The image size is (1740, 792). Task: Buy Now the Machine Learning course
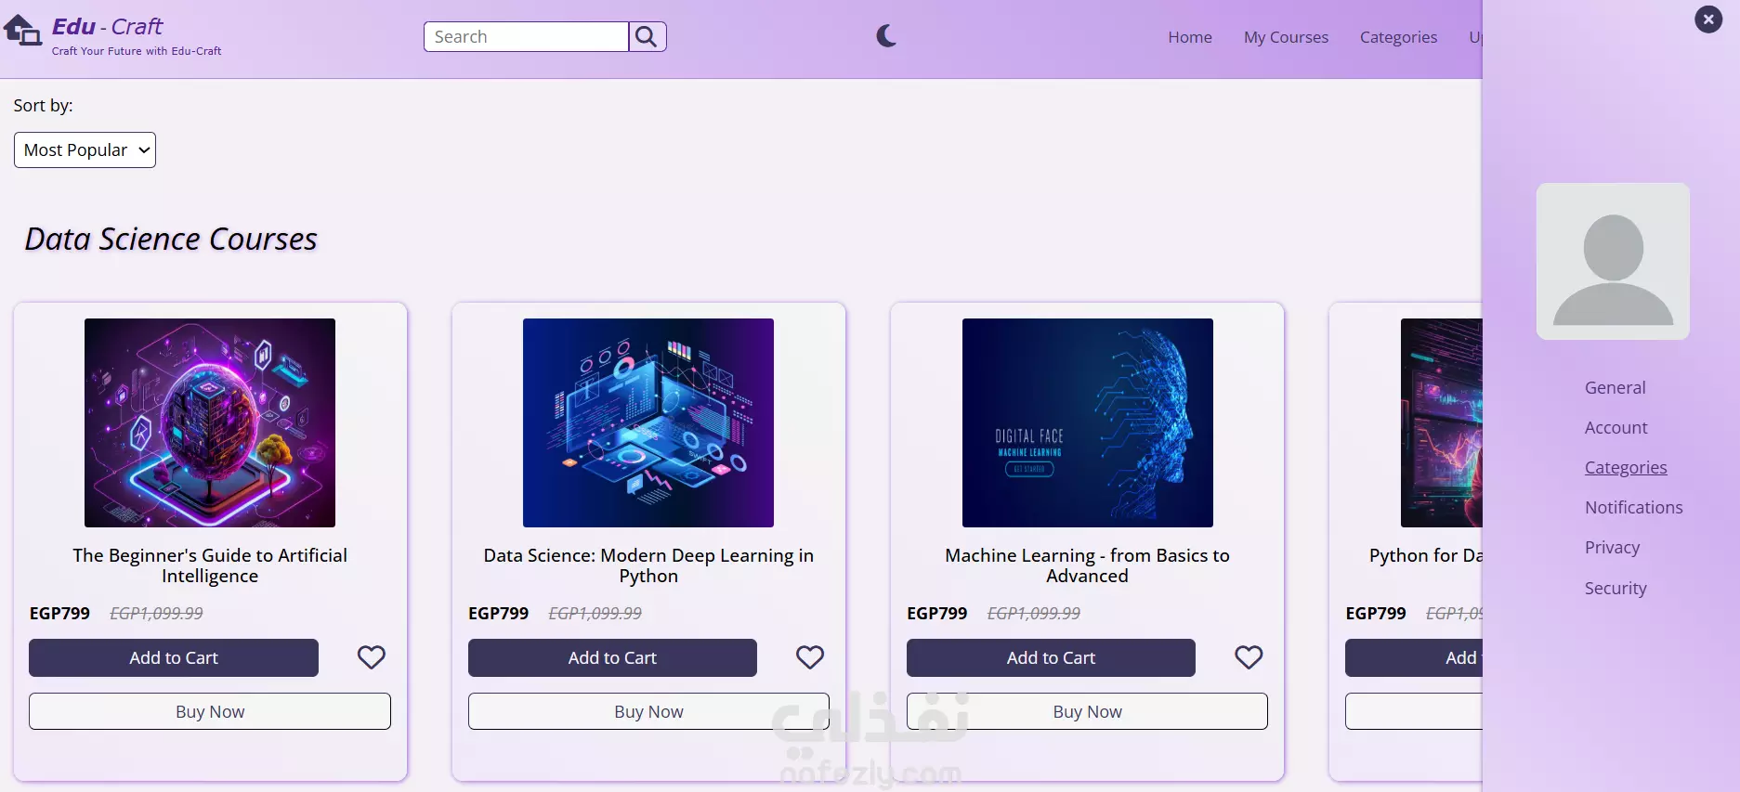[x=1087, y=711]
